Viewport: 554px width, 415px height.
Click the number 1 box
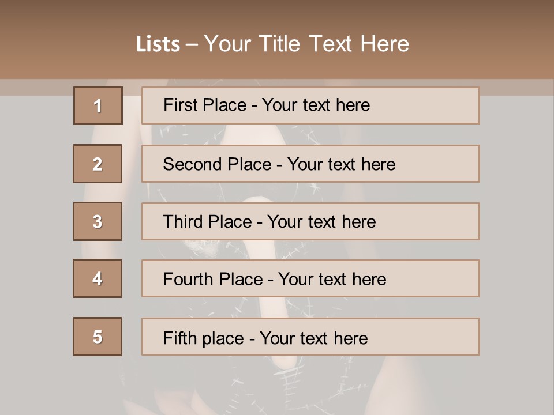pos(98,105)
